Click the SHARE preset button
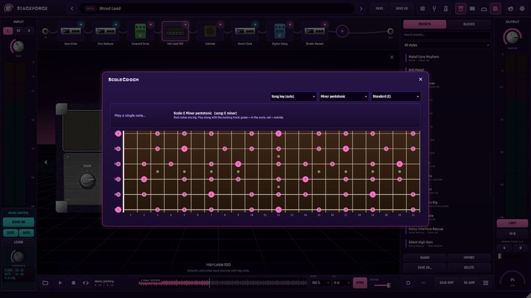Viewport: 531px width, 298px height. pyautogui.click(x=425, y=258)
